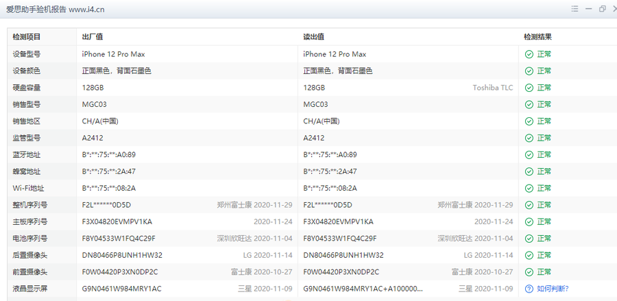Click the check icon in 销售地区 row
The height and width of the screenshot is (301, 617).
[x=529, y=121]
